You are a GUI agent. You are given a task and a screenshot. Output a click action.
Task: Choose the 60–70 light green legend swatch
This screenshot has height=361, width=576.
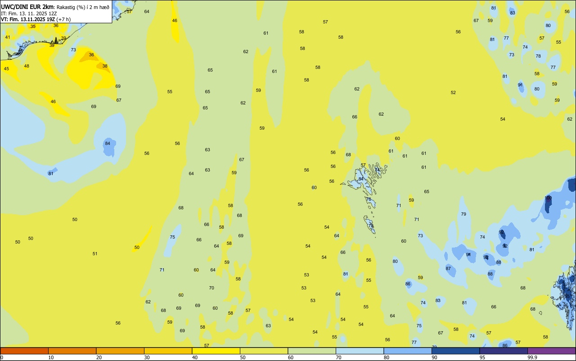[x=312, y=351]
